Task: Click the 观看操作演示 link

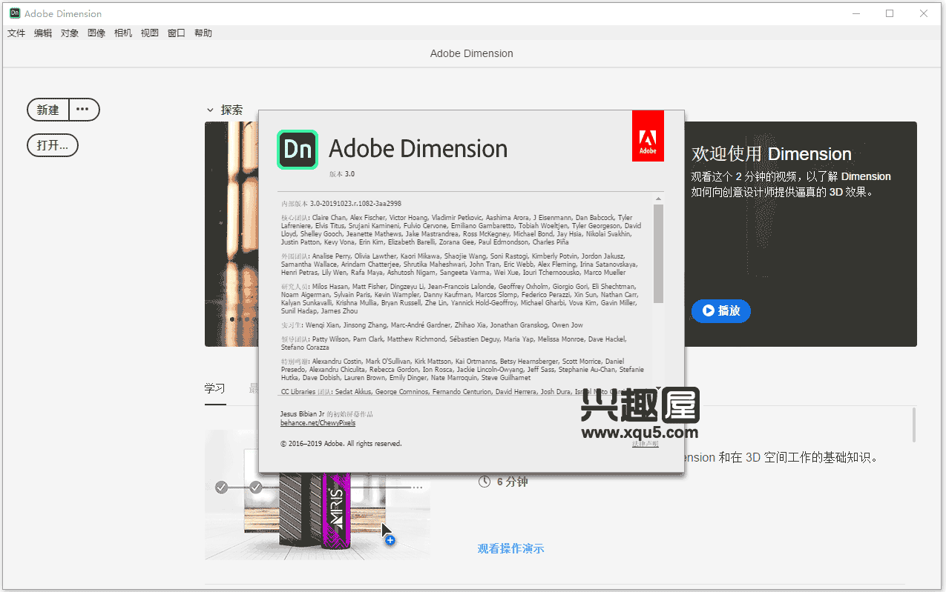Action: click(x=511, y=548)
